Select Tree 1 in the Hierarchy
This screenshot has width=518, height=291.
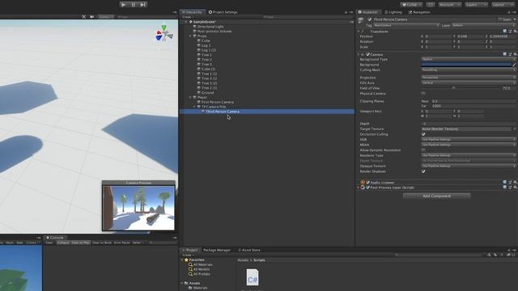pyautogui.click(x=206, y=55)
